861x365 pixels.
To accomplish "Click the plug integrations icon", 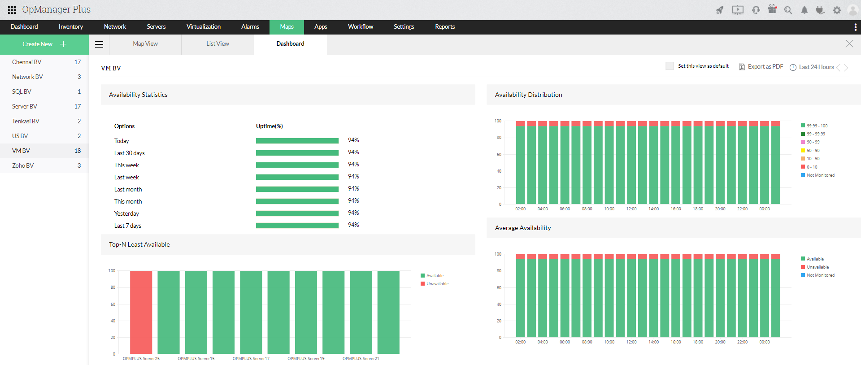I will point(820,10).
